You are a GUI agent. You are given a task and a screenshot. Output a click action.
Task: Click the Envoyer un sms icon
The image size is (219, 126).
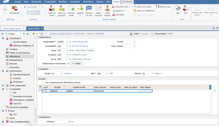coord(89,8)
